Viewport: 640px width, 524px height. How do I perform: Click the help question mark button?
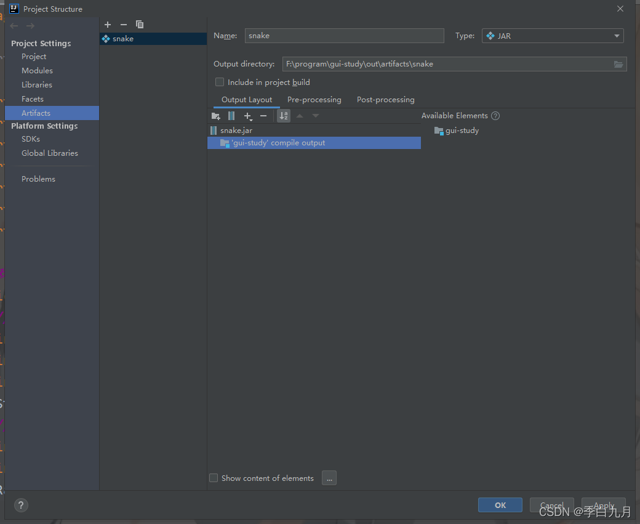tap(21, 505)
